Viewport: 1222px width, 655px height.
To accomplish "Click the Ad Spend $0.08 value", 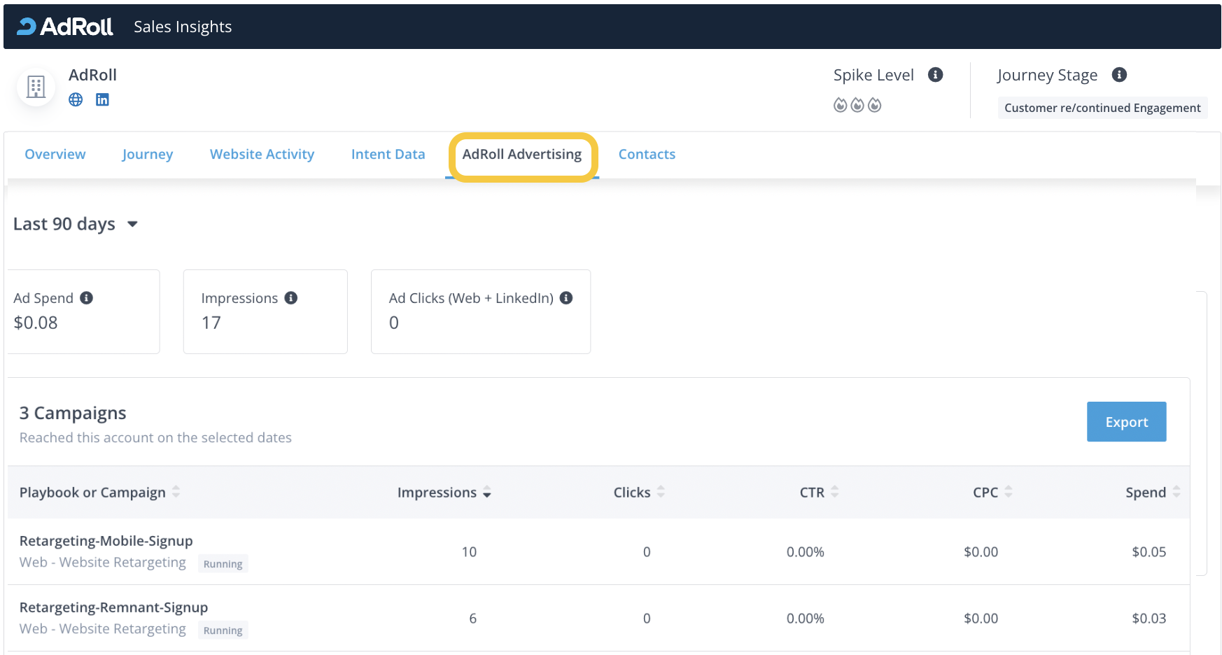I will coord(36,323).
